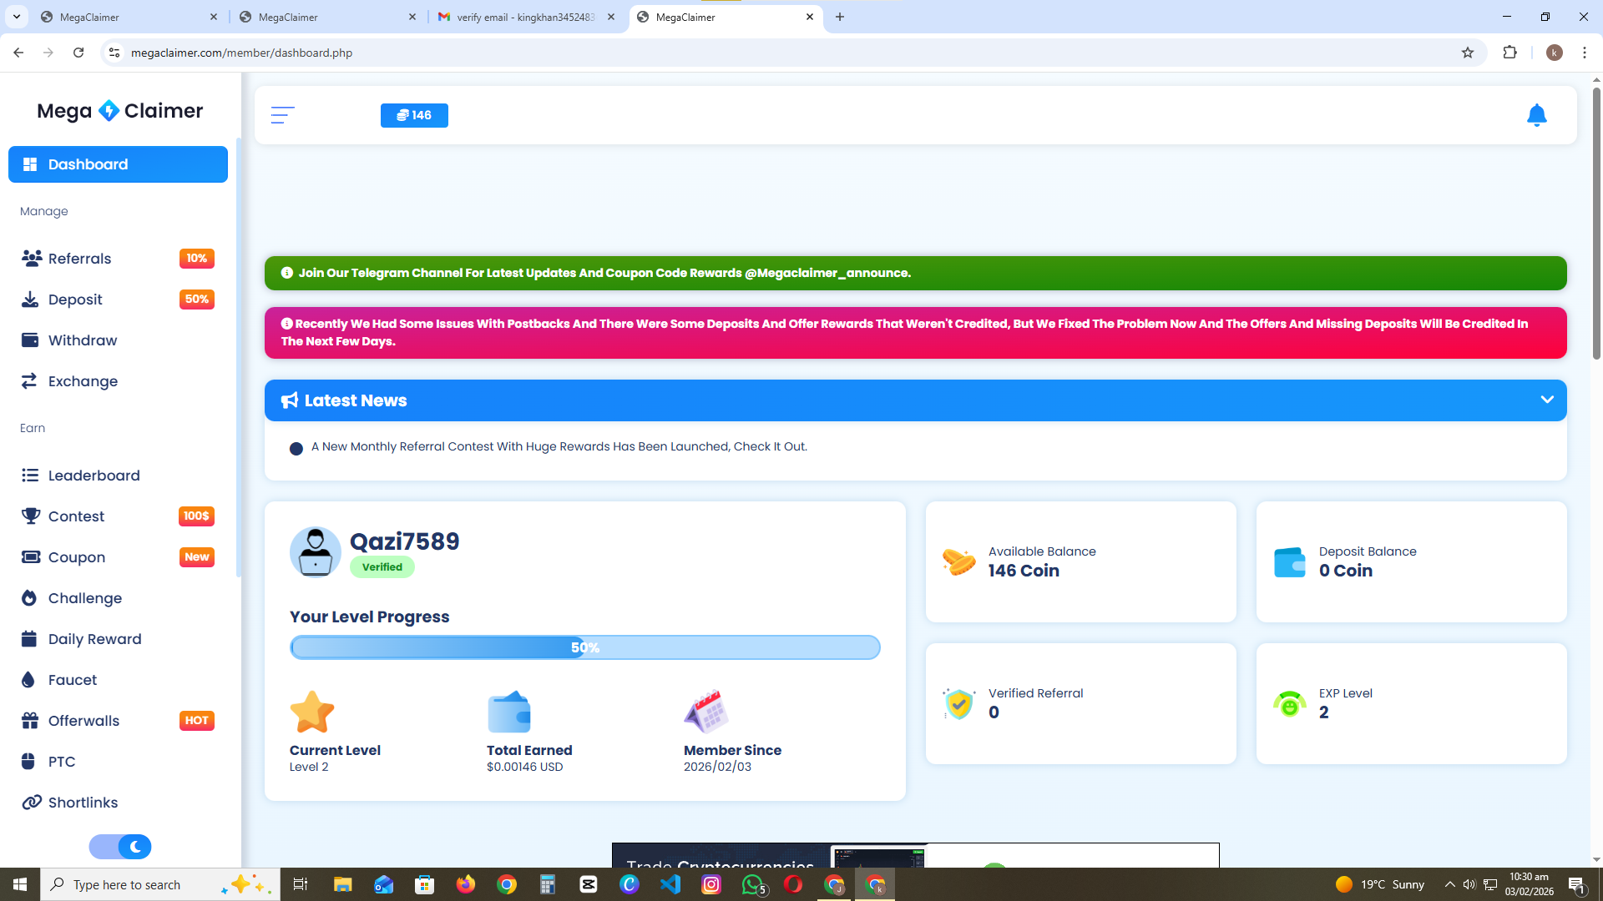Open the sidebar hamburger menu icon

282,115
